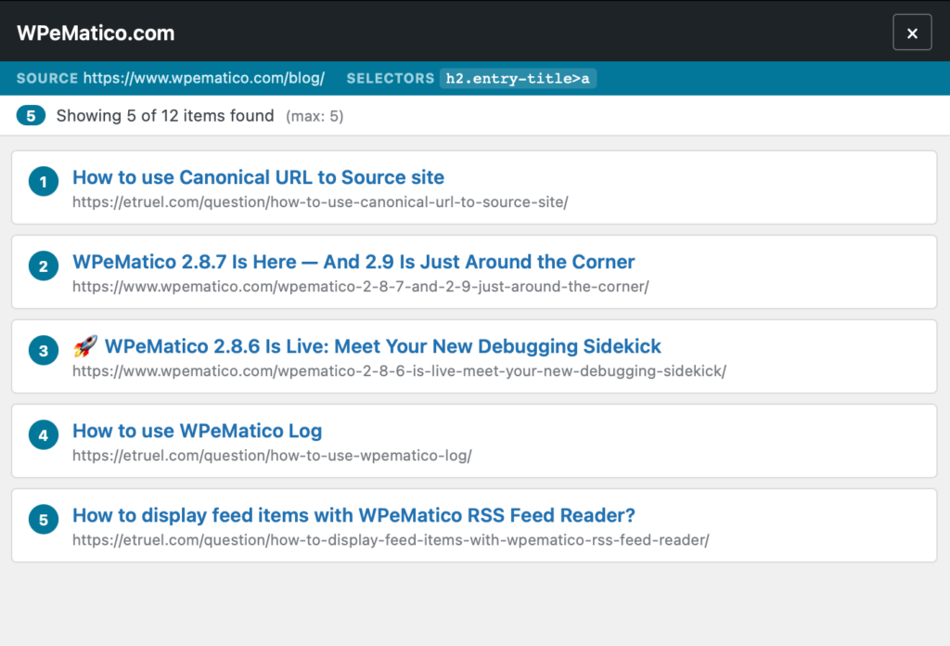Image resolution: width=950 pixels, height=646 pixels.
Task: Click the number 1 badge of first item
Action: click(44, 181)
